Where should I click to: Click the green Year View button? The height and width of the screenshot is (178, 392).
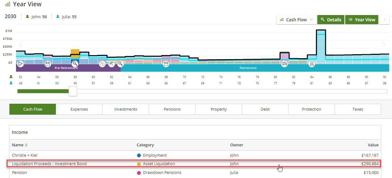click(x=362, y=19)
